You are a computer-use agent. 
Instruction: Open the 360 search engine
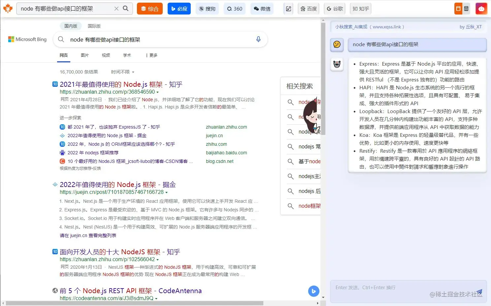coord(235,9)
